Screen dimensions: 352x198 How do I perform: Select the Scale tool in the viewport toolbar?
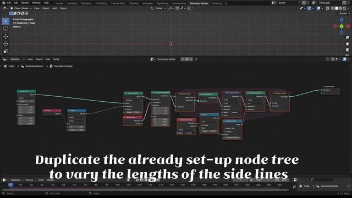[x=5, y=51]
